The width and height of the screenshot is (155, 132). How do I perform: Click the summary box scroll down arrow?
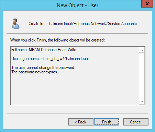click(x=142, y=101)
